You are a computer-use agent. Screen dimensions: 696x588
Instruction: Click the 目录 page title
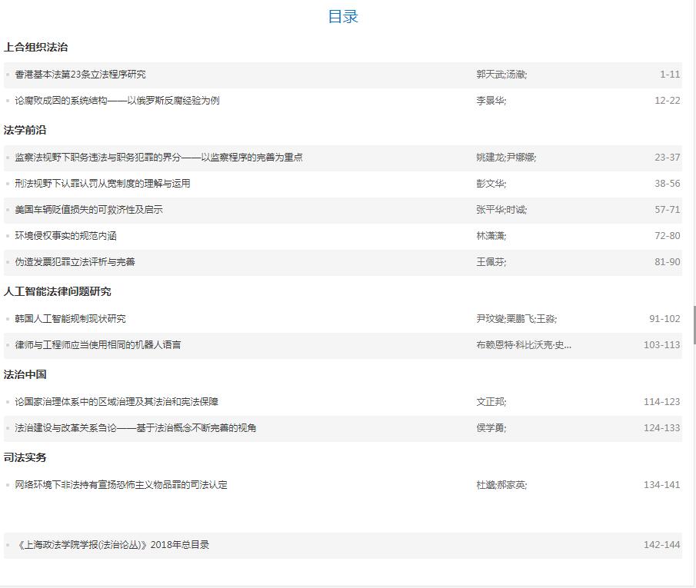pyautogui.click(x=343, y=17)
